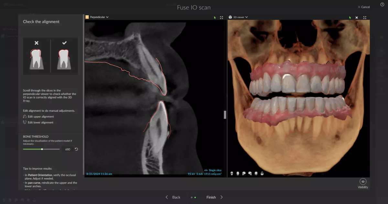The image size is (388, 204).
Task: Click fit-to-view icon in 3D viewer
Action: (357, 17)
